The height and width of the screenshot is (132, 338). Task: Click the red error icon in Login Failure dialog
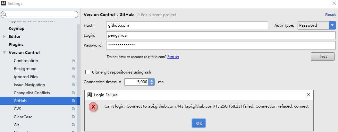point(93,107)
